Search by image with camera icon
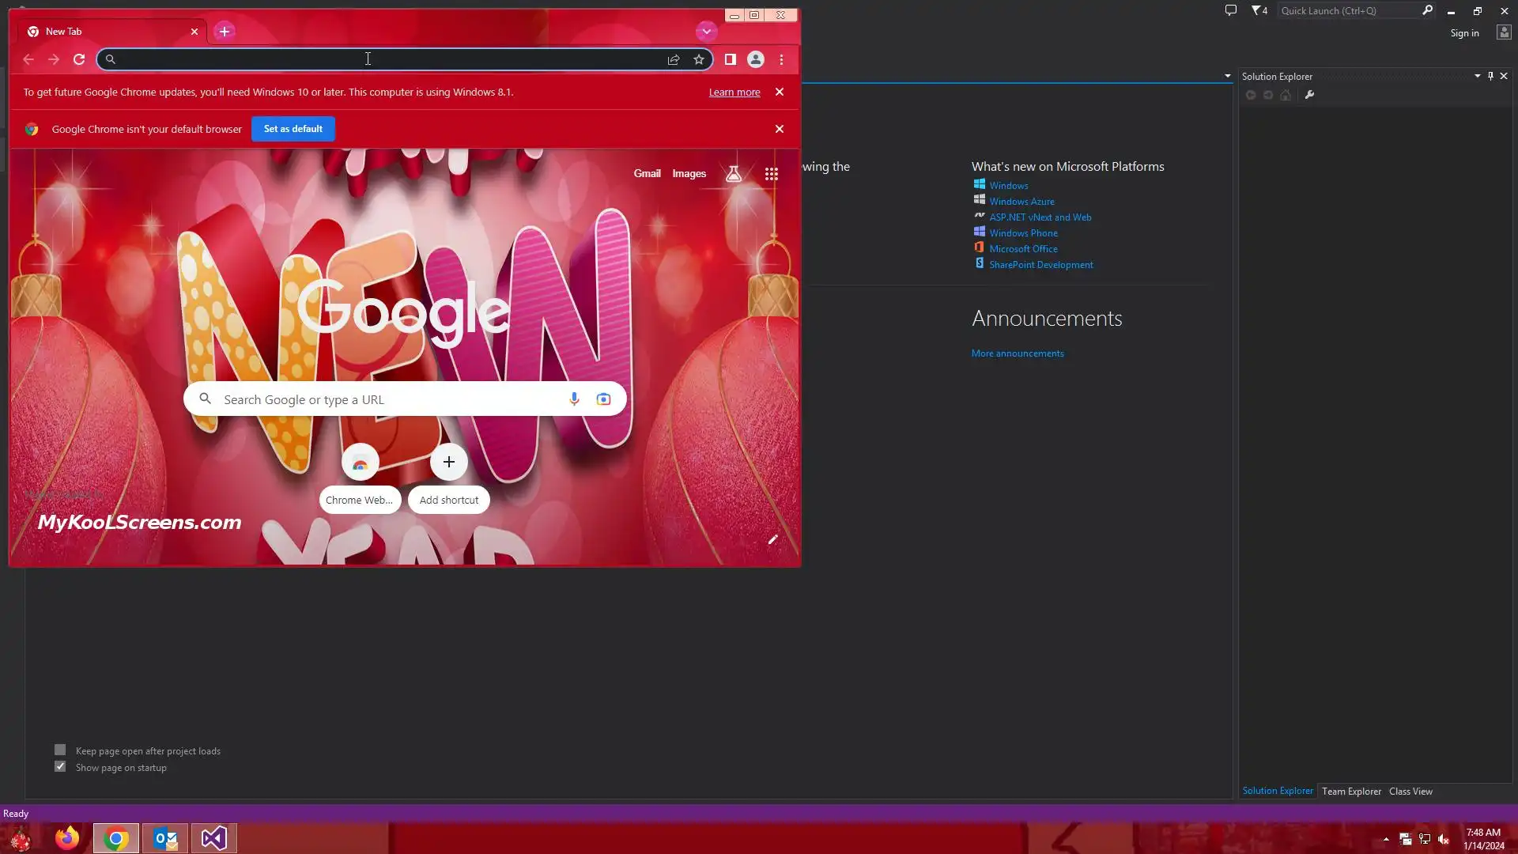The height and width of the screenshot is (854, 1518). tap(604, 399)
